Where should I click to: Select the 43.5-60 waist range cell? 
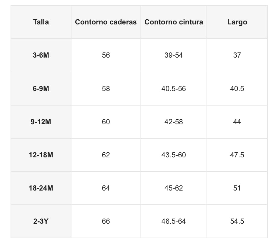point(174,155)
